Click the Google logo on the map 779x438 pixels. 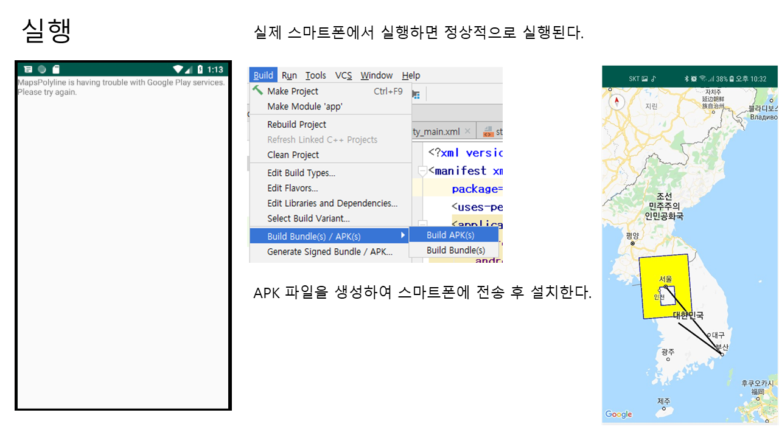[x=618, y=414]
